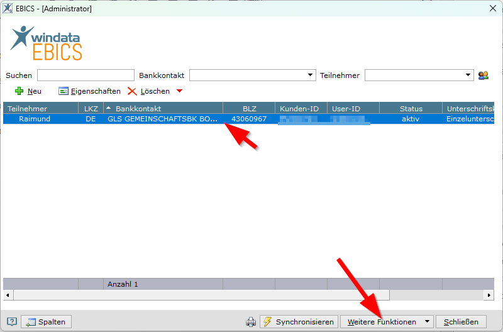This screenshot has height=332, width=503.
Task: Open Eigenschaften for the selected participant
Action: (x=89, y=91)
